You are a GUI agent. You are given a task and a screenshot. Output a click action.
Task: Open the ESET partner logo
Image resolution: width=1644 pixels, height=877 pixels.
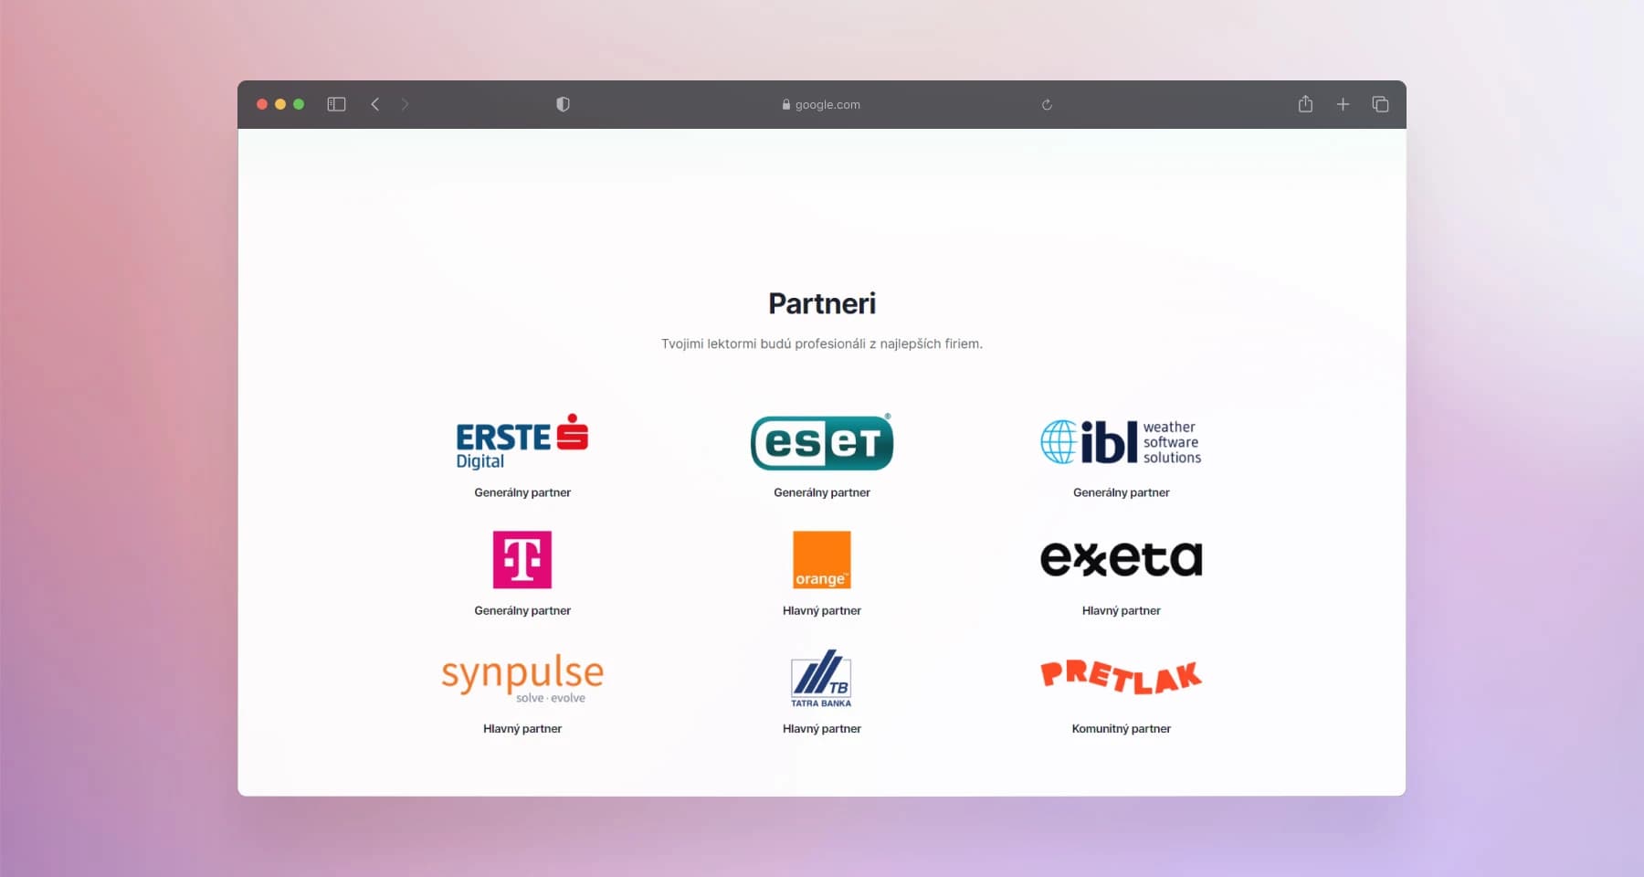pos(822,442)
